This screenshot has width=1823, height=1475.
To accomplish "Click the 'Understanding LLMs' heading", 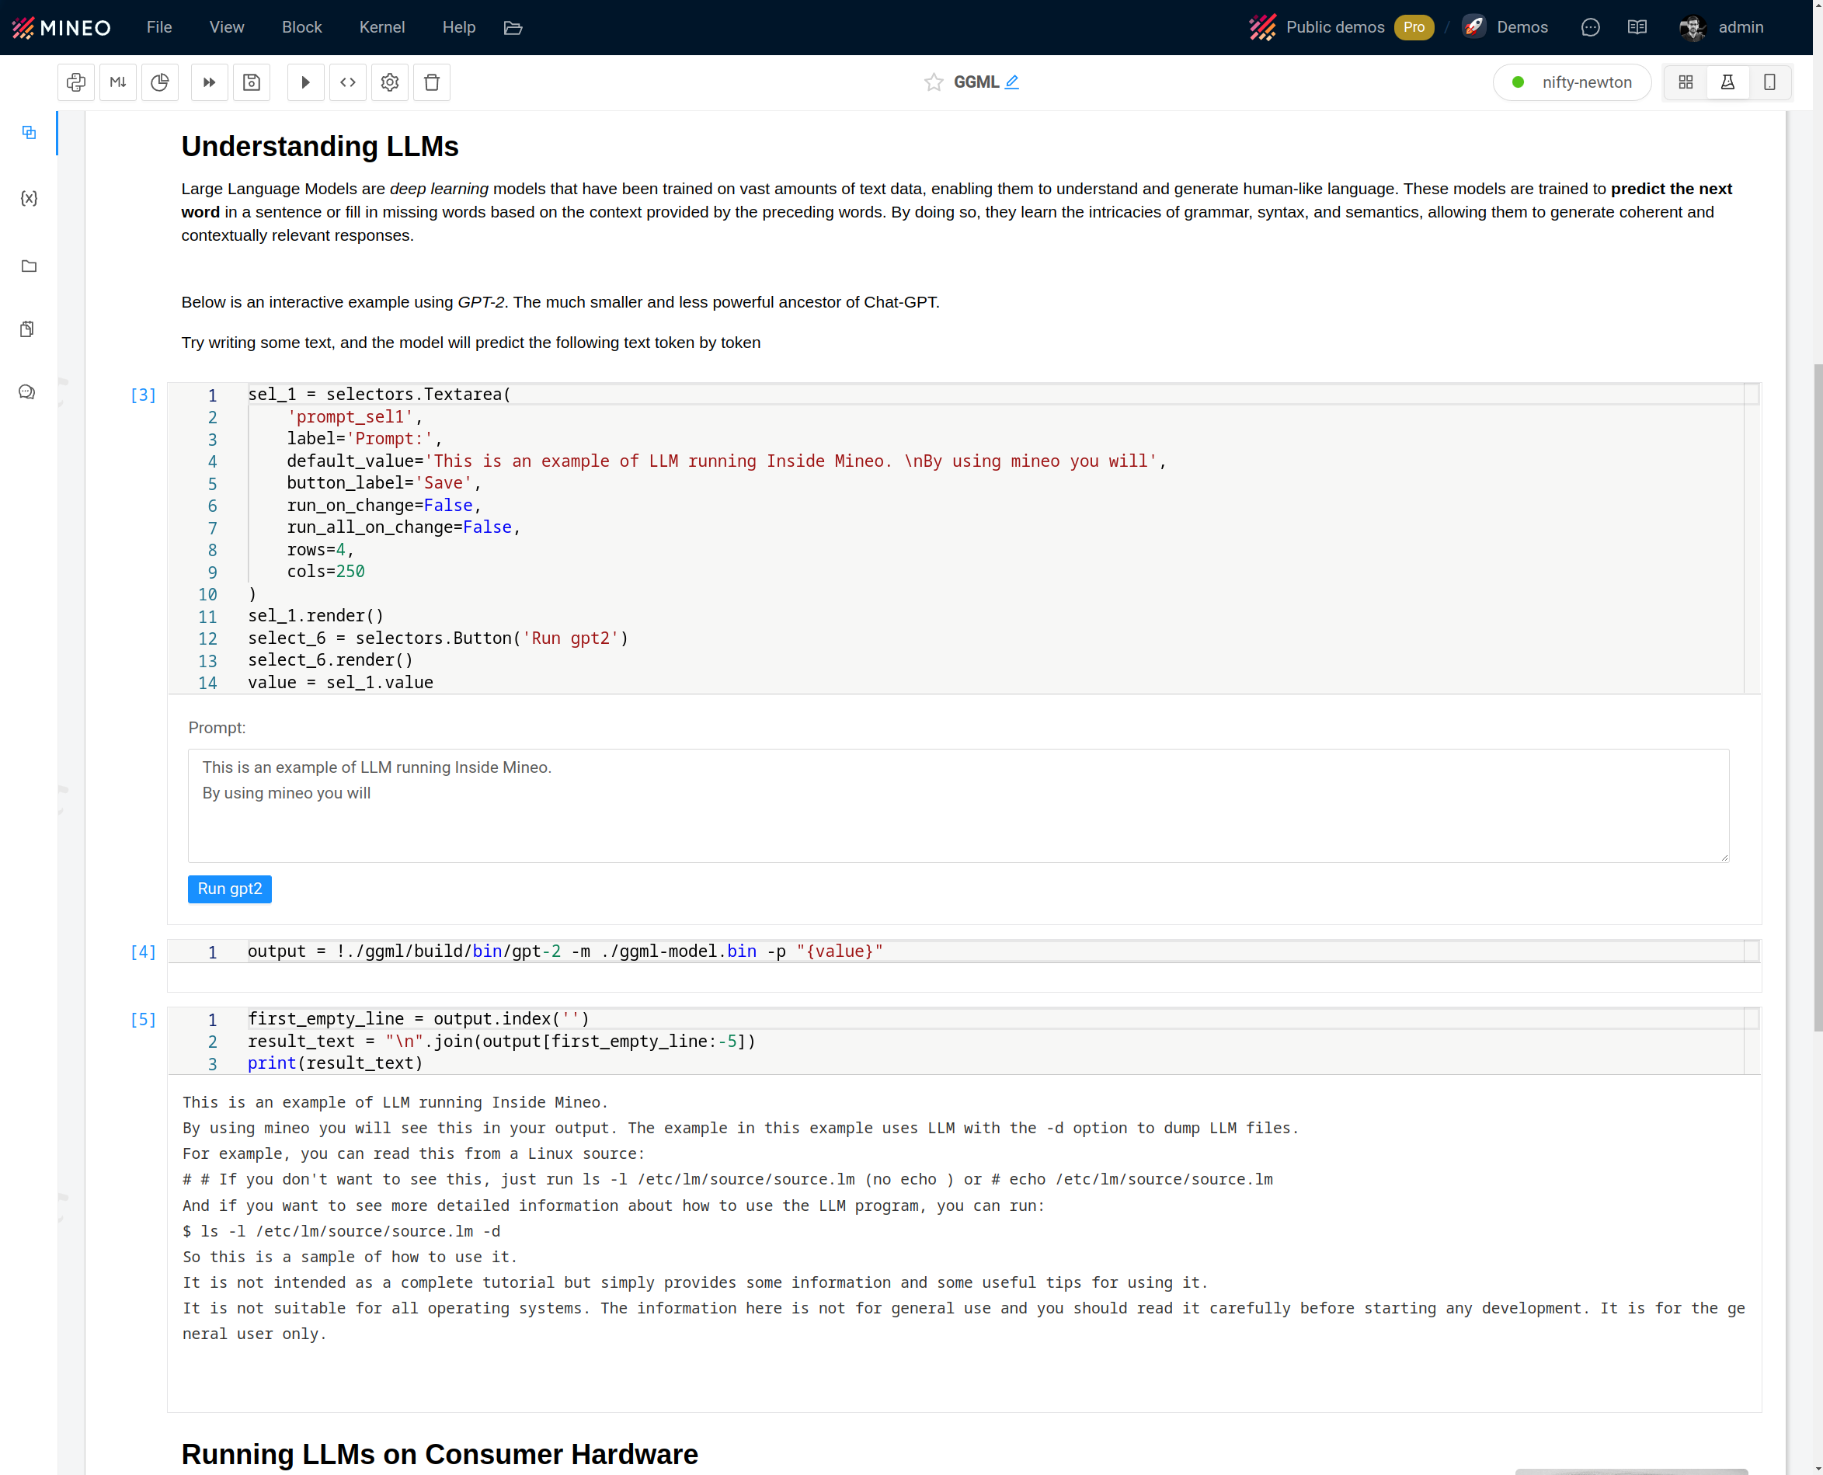I will [x=319, y=147].
